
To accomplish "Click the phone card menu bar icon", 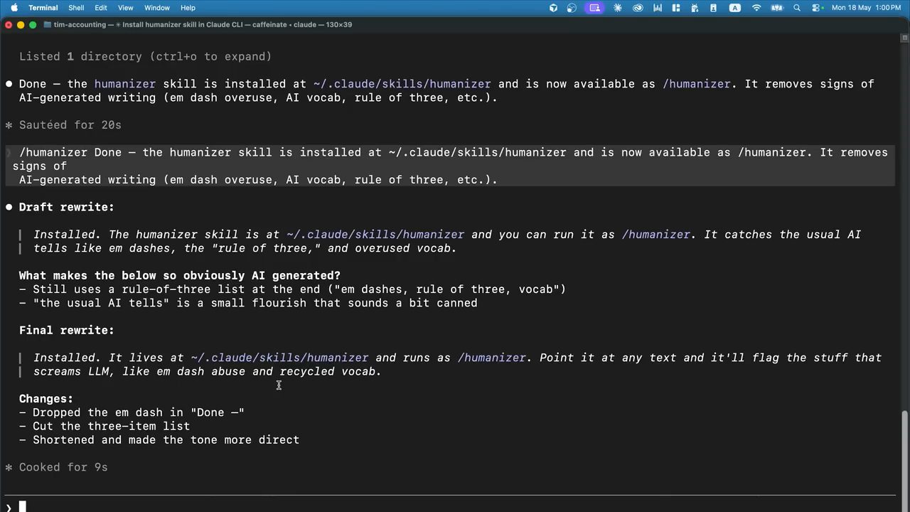I will 714,8.
